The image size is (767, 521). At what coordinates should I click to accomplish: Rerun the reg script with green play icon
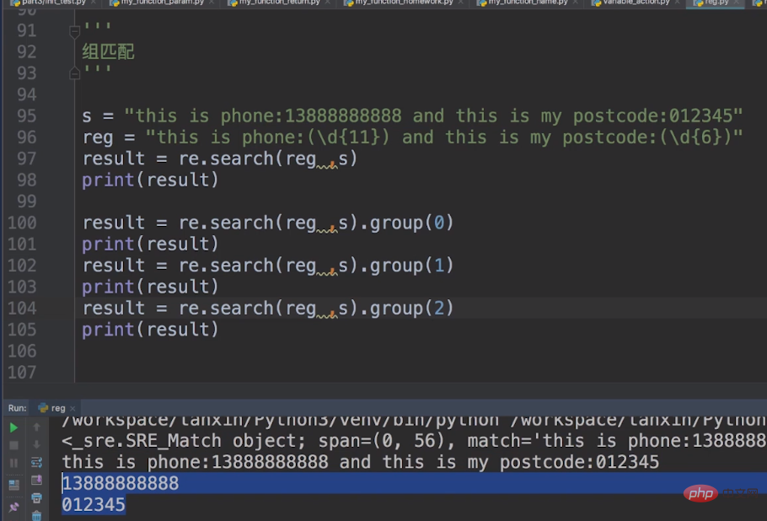pos(13,427)
